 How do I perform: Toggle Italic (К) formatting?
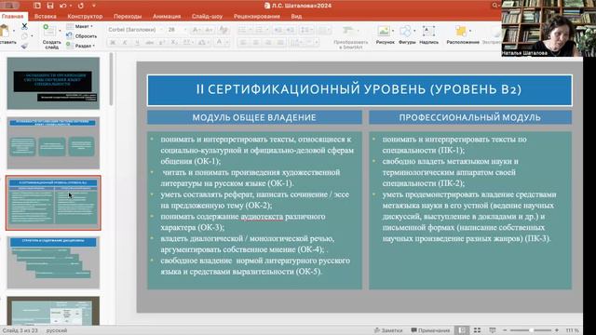[x=125, y=43]
